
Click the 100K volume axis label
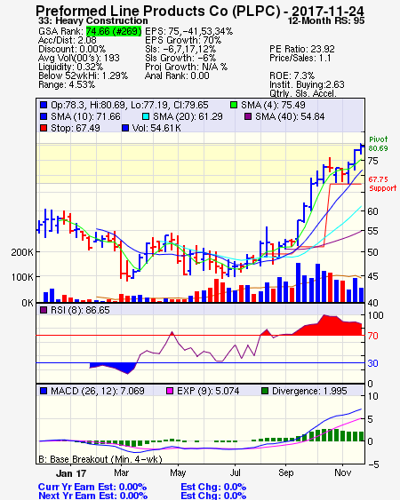click(x=22, y=277)
